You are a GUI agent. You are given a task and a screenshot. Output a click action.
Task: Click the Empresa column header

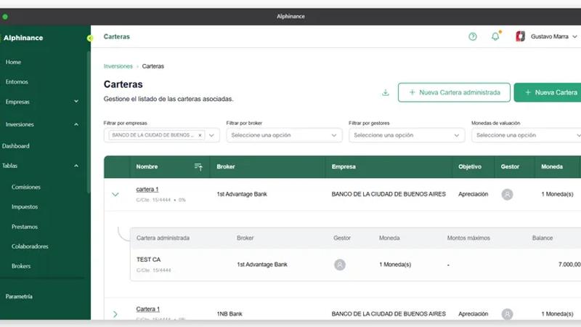344,167
